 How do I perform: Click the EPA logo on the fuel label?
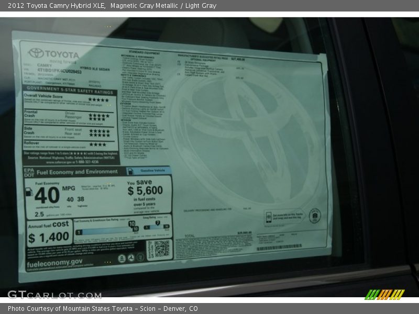click(x=28, y=171)
